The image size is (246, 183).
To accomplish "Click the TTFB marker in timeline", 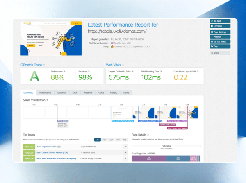I will coord(63,121).
